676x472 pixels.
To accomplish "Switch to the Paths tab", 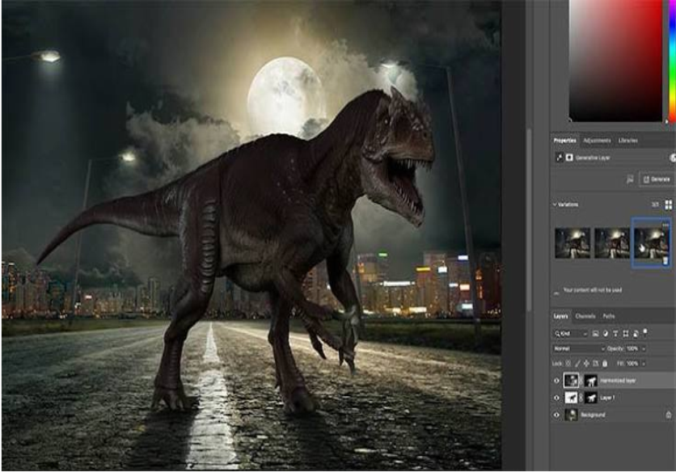I will point(608,316).
